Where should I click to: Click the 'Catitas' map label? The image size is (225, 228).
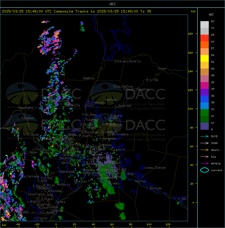140,181
